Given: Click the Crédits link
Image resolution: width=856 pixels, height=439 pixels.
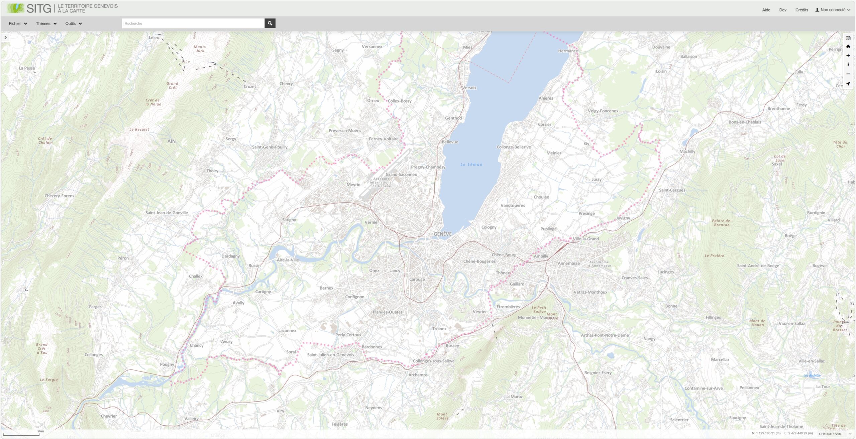Looking at the screenshot, I should [x=801, y=10].
